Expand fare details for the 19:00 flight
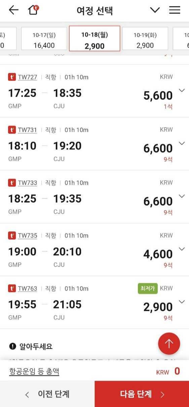The height and width of the screenshot is (407, 189). (182, 249)
